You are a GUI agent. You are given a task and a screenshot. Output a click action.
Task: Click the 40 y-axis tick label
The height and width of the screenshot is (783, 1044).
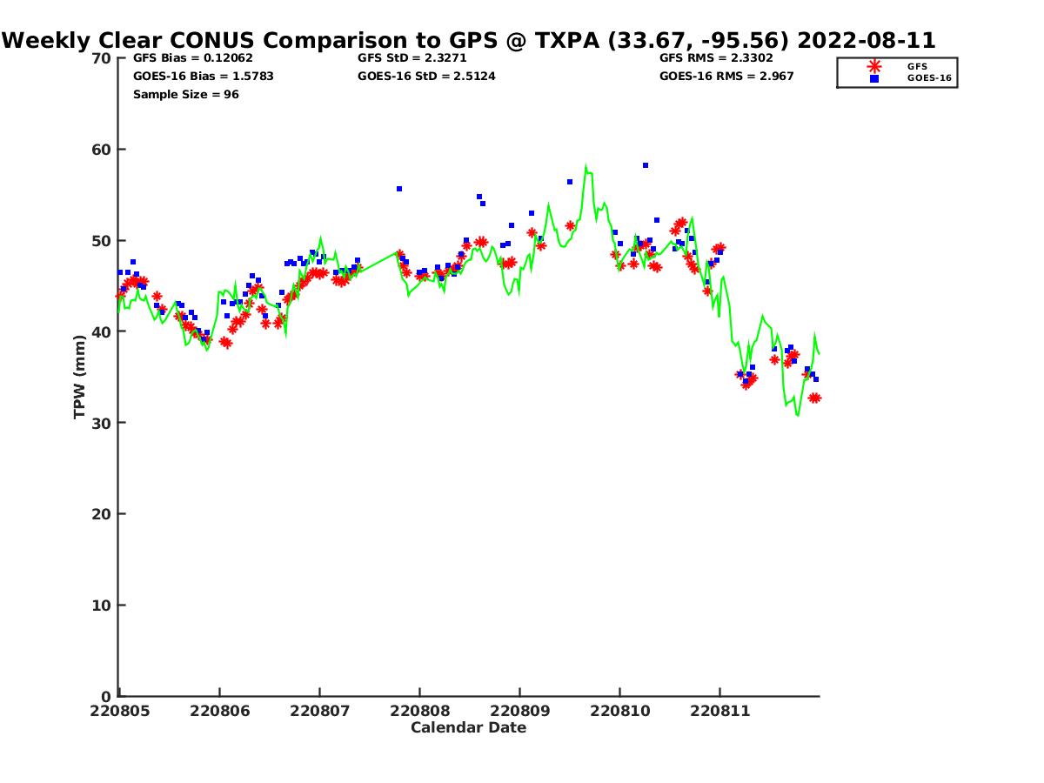[102, 332]
